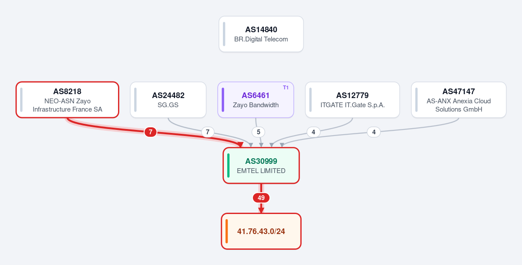Click the T1 badge on AS6461
522x265 pixels.
click(x=286, y=88)
